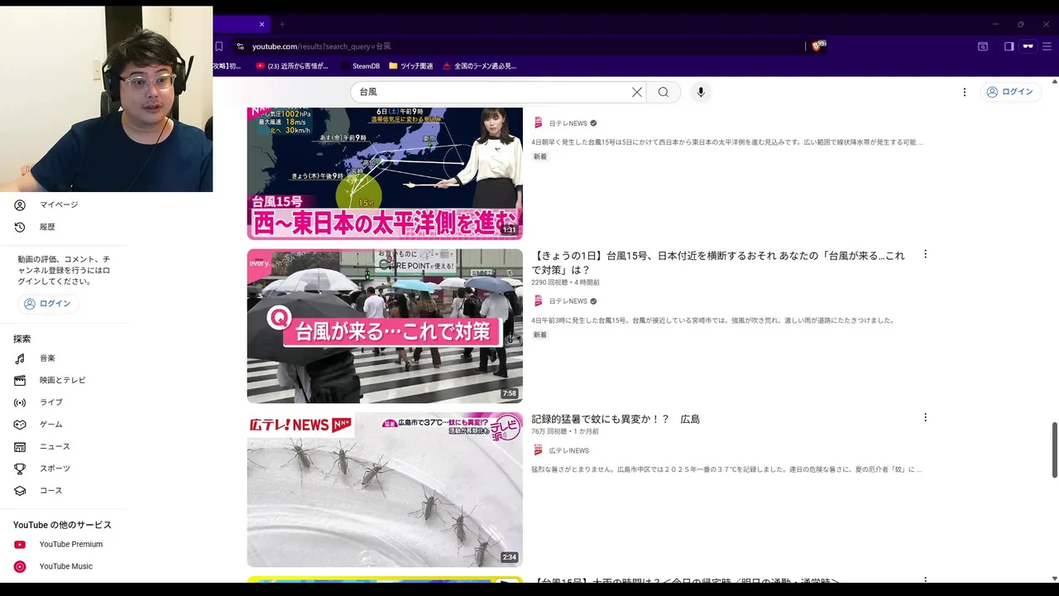Click the Brave Shields lion icon
Viewport: 1059px width, 596px height.
[817, 46]
